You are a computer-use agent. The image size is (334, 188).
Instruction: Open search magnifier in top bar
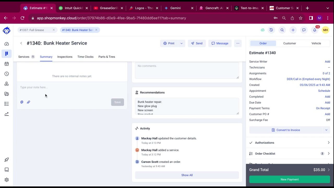click(282, 30)
